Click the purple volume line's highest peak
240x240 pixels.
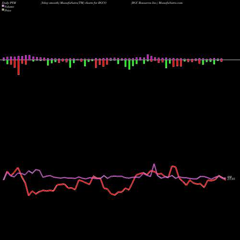tap(154, 164)
